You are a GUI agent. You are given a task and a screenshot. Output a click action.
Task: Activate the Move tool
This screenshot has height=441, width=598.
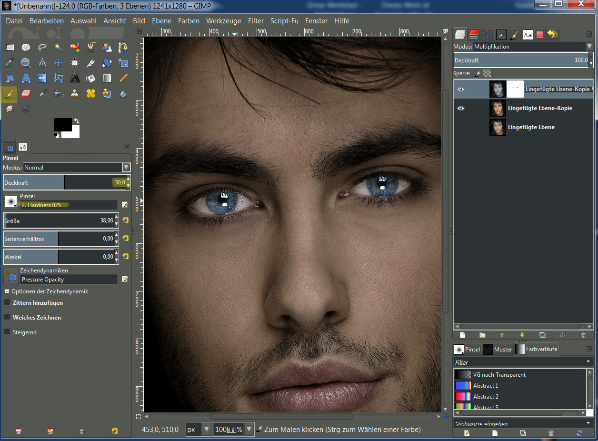pos(59,63)
